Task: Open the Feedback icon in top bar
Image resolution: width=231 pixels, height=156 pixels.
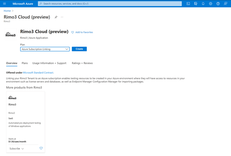Action: [x=225, y=4]
